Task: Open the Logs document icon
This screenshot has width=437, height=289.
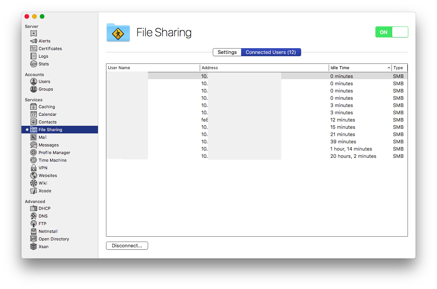Action: coord(33,56)
